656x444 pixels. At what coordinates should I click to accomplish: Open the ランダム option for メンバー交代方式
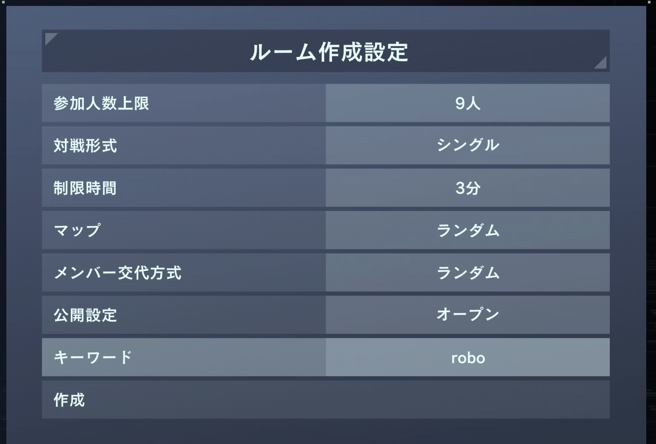[x=467, y=273]
